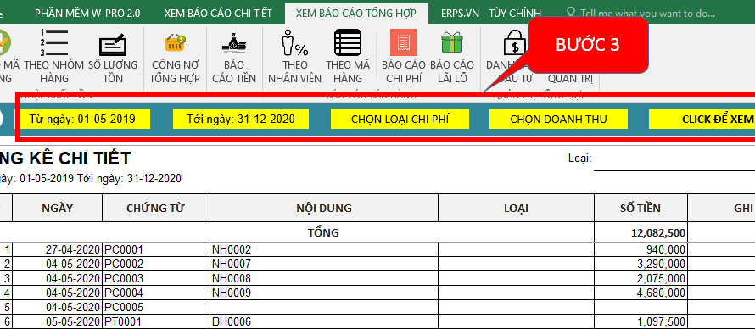
Task: Select the SỐ TIỀN column header
Action: pos(640,208)
